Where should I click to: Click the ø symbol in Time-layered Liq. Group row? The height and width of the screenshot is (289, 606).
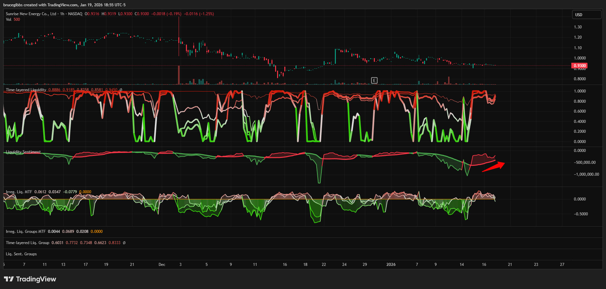(124, 243)
